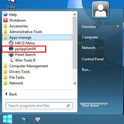124x124 pixels.
Task: Launch ppAppGenPE from the list
Action: pyautogui.click(x=26, y=49)
